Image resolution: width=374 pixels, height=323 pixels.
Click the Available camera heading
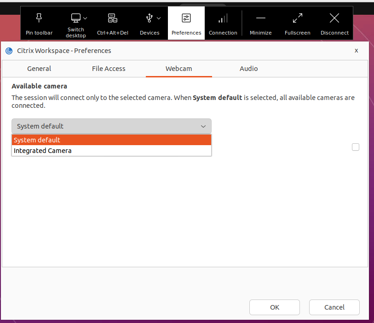click(40, 86)
